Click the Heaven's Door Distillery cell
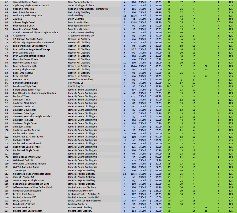 (80, 79)
